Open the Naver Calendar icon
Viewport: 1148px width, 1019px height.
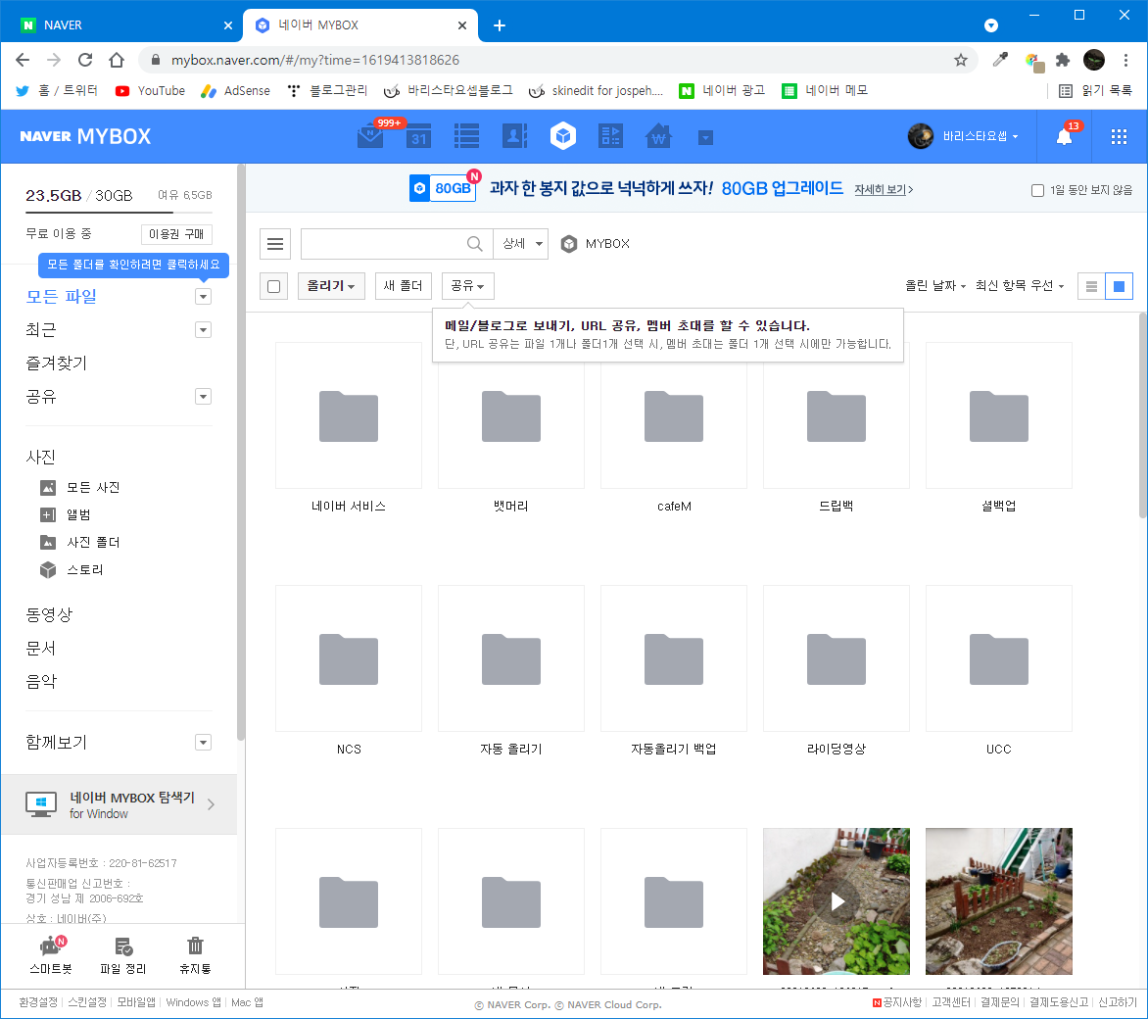pos(419,136)
